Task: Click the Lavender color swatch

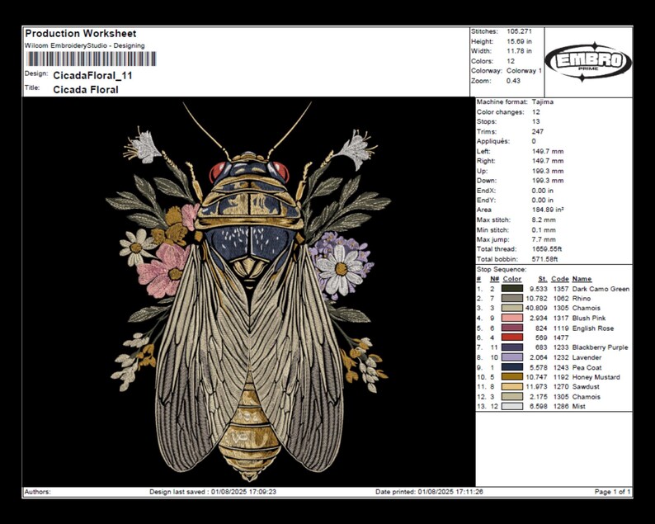Action: (511, 357)
